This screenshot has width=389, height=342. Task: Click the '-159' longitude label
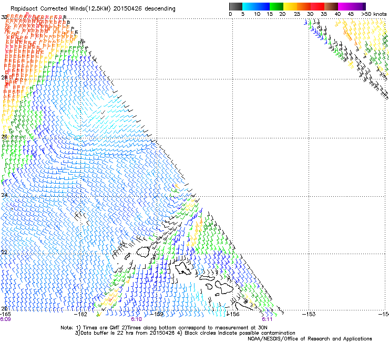tap(157, 314)
